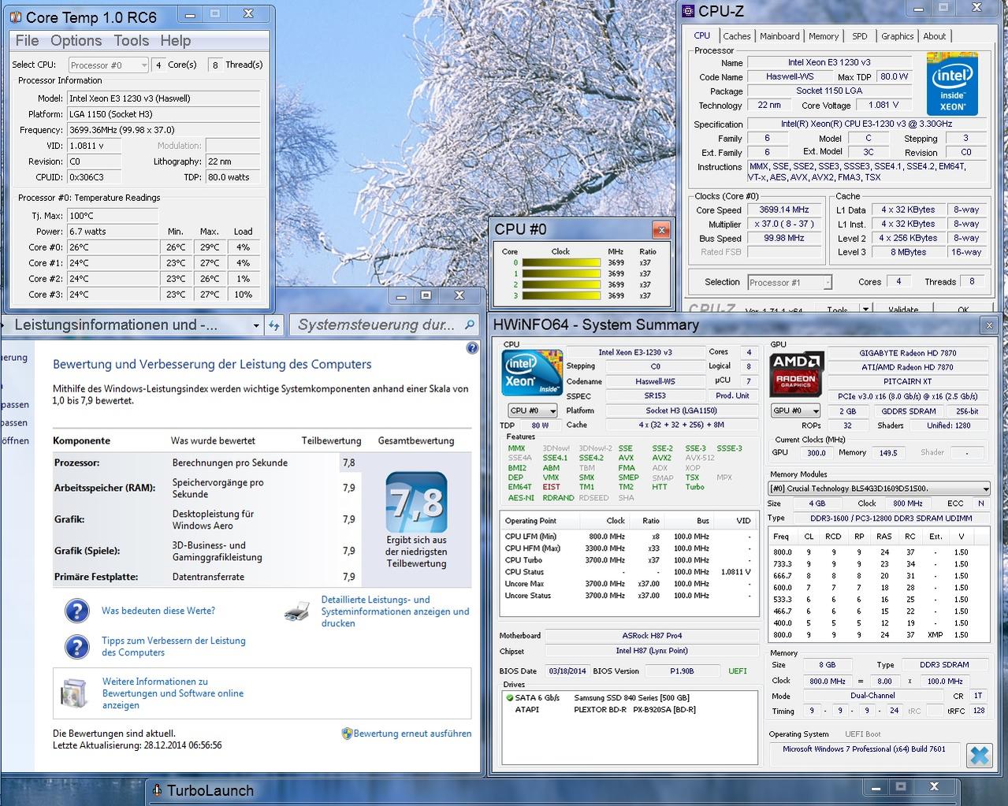
Task: Click Primäre Festplatte row label
Action: point(96,577)
